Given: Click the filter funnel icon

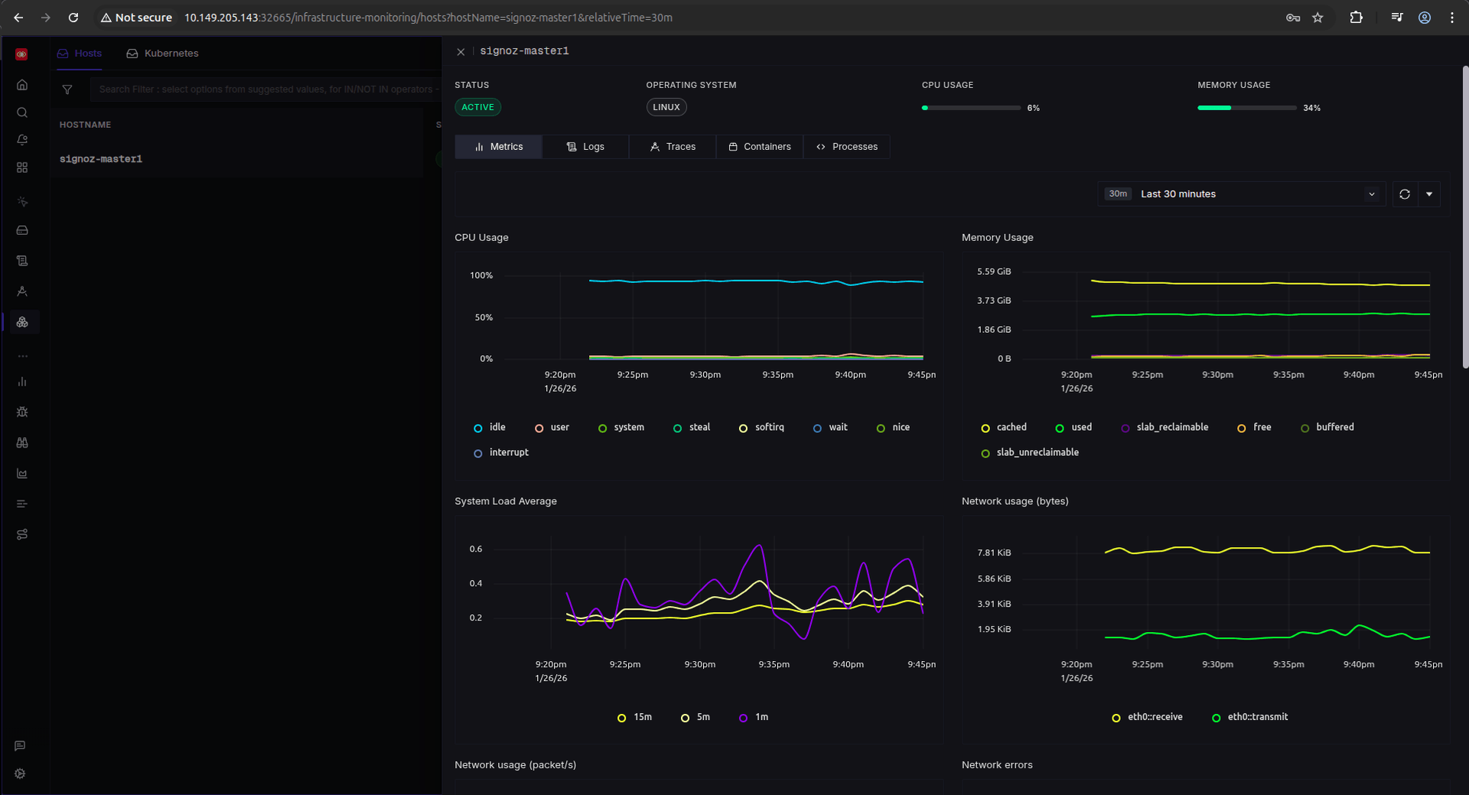Looking at the screenshot, I should coord(67,90).
